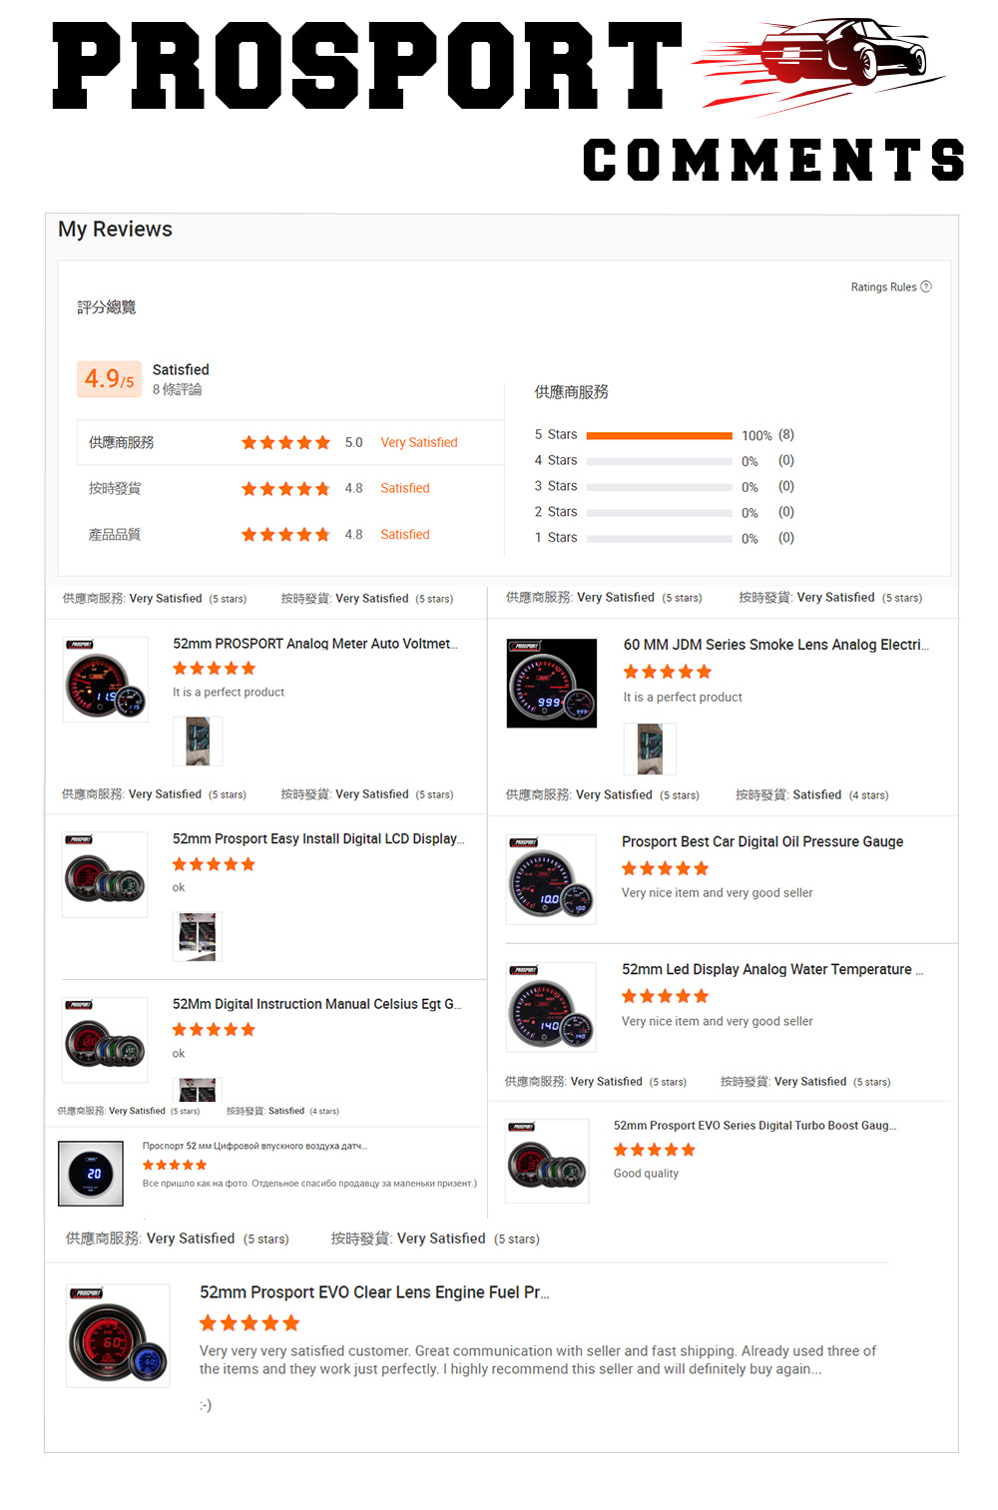Open the Russian-titled digital gauge image
998x1510 pixels.
coord(91,1173)
